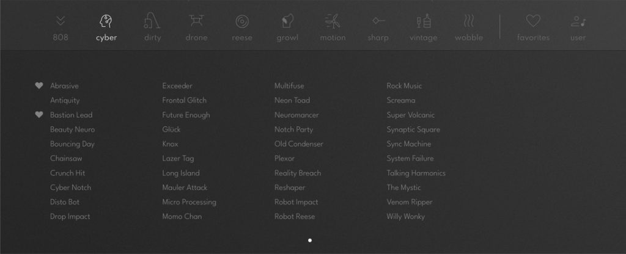Pick the Mauler Attack preset
This screenshot has height=254, width=626.
pyautogui.click(x=185, y=187)
